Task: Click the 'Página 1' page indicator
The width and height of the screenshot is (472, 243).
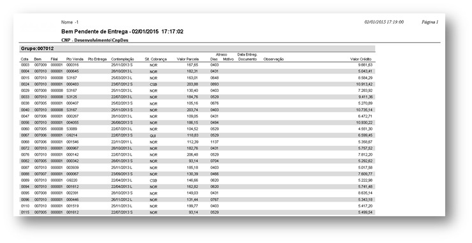Action: pyautogui.click(x=429, y=22)
